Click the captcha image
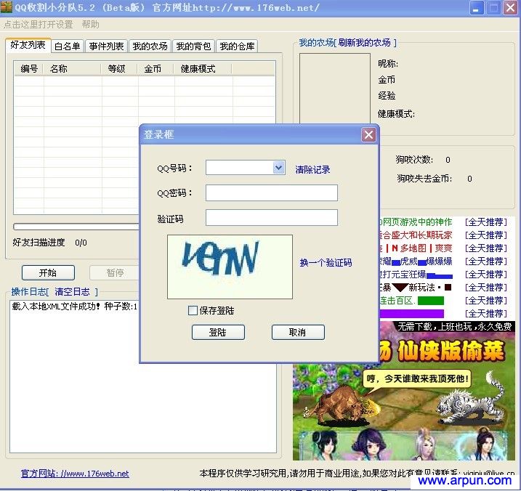The width and height of the screenshot is (521, 491). 230,267
